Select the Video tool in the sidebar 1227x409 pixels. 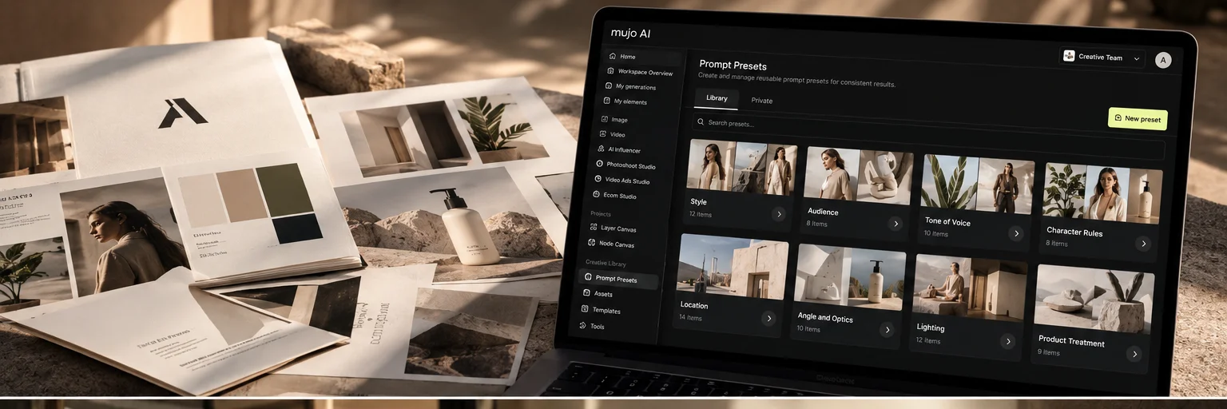pyautogui.click(x=613, y=134)
